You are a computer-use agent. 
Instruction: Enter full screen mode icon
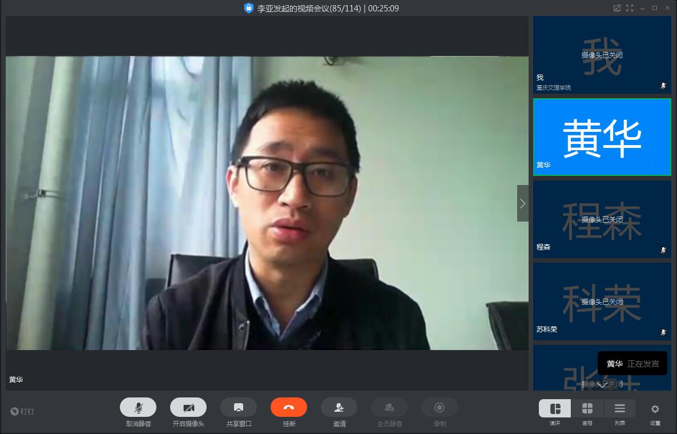pyautogui.click(x=630, y=8)
